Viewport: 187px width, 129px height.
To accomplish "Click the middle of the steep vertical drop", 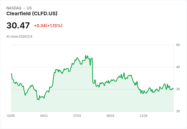I will (92, 70).
